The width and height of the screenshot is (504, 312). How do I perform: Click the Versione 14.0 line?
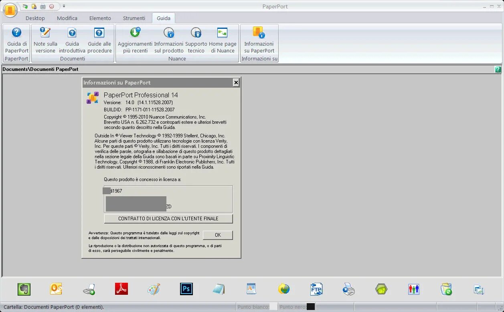tap(138, 103)
